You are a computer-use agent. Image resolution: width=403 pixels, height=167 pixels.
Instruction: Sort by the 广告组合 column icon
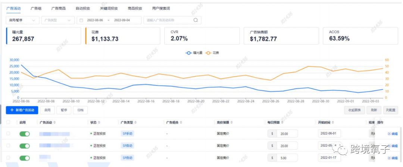[181, 122]
